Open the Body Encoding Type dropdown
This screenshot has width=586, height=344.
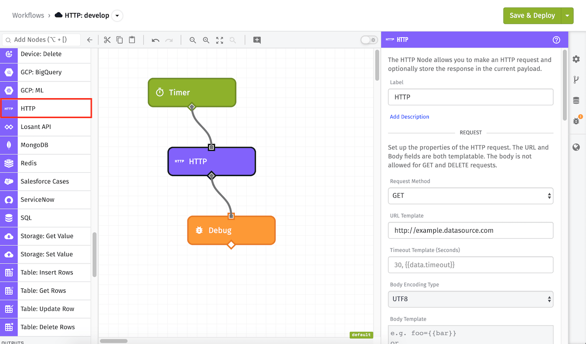pyautogui.click(x=471, y=299)
